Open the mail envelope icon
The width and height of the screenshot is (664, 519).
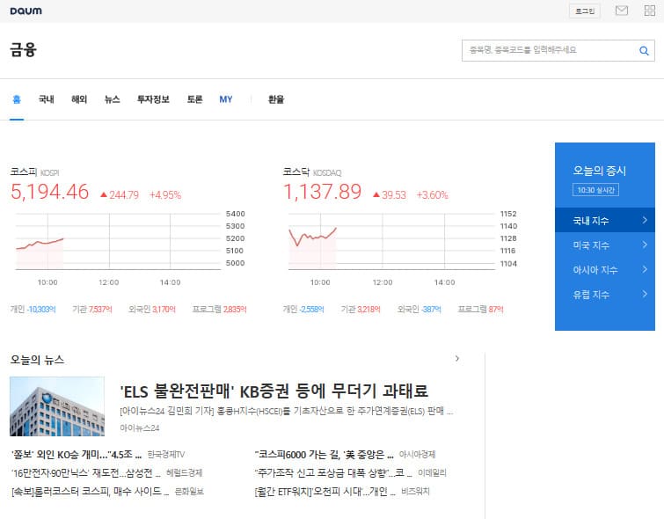click(x=621, y=11)
